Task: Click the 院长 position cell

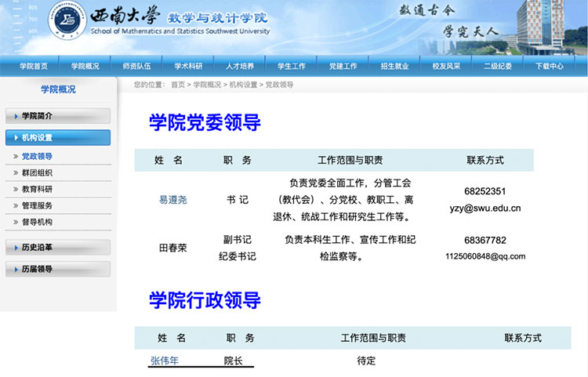Action: [x=234, y=361]
